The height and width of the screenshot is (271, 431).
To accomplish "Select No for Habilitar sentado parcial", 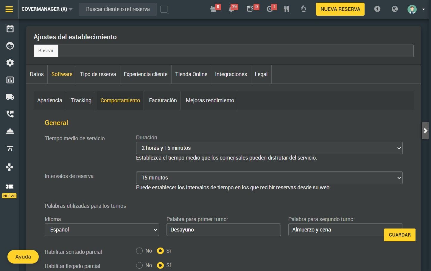I will click(x=139, y=251).
